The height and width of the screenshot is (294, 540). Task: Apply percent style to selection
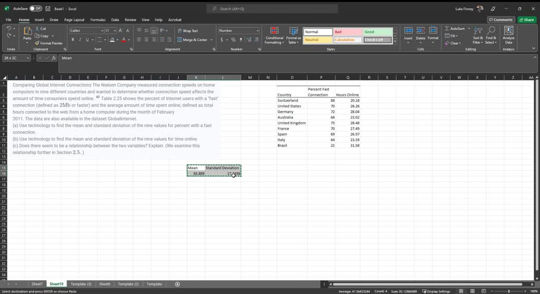pyautogui.click(x=234, y=40)
